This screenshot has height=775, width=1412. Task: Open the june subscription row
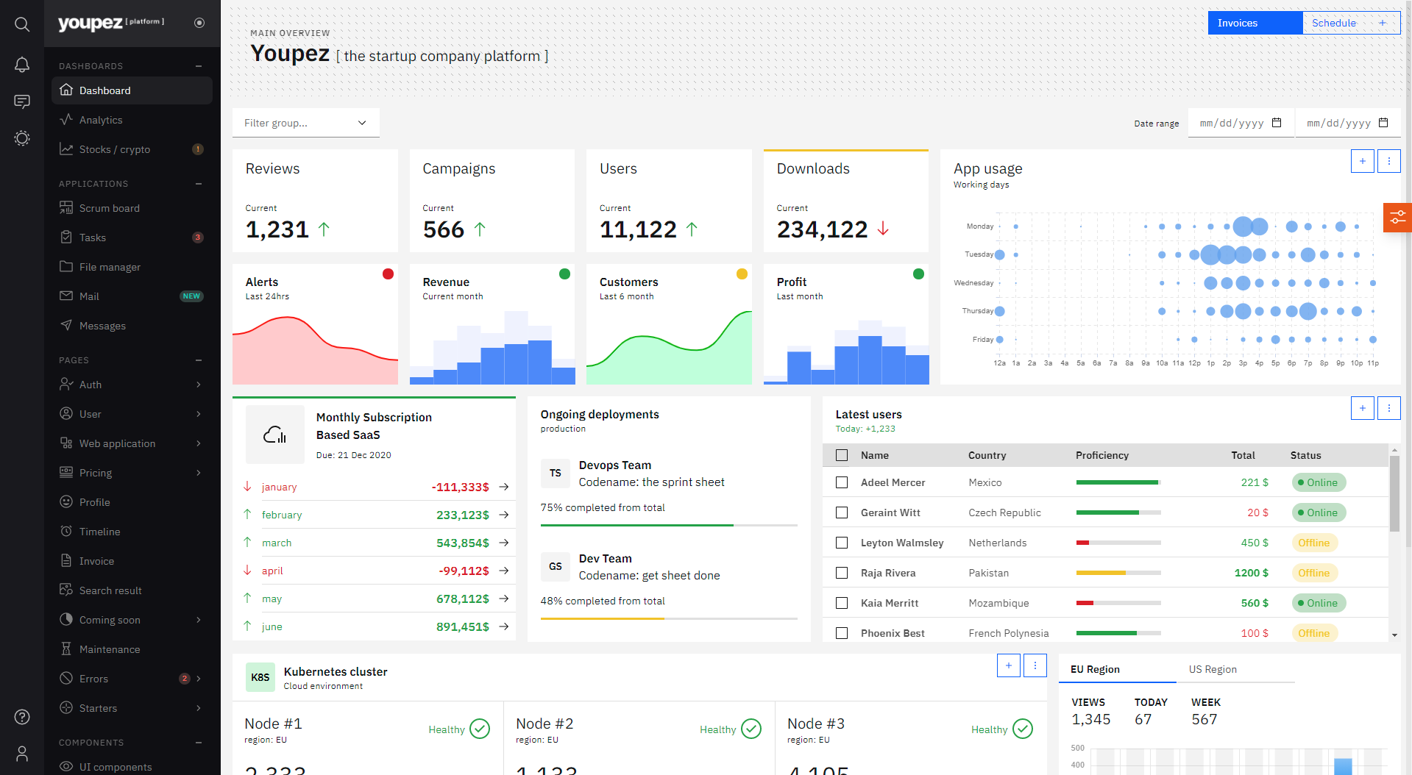coord(375,626)
